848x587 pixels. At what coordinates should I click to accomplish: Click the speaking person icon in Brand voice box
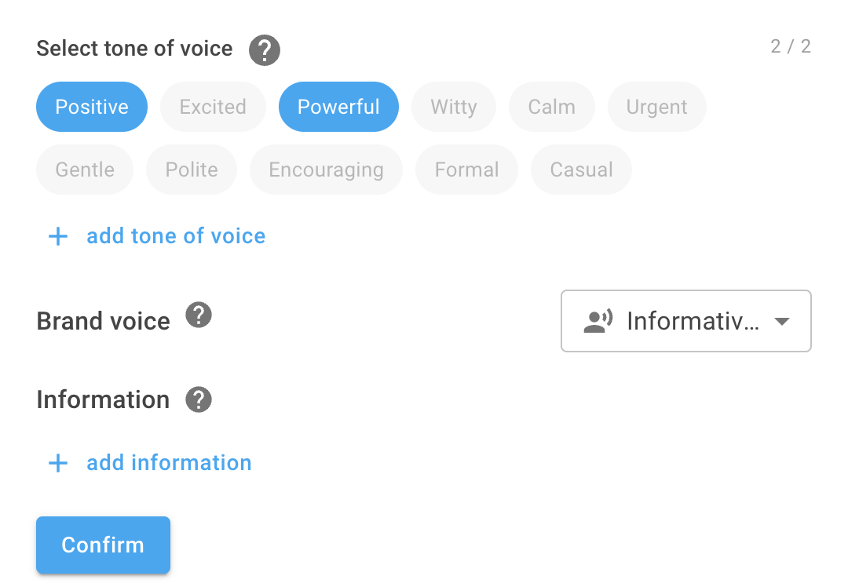point(598,321)
